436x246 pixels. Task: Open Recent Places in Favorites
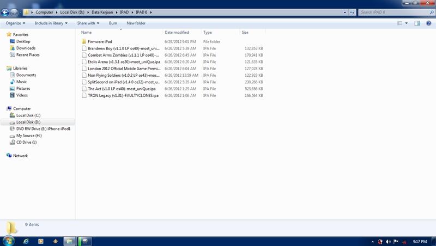click(28, 55)
